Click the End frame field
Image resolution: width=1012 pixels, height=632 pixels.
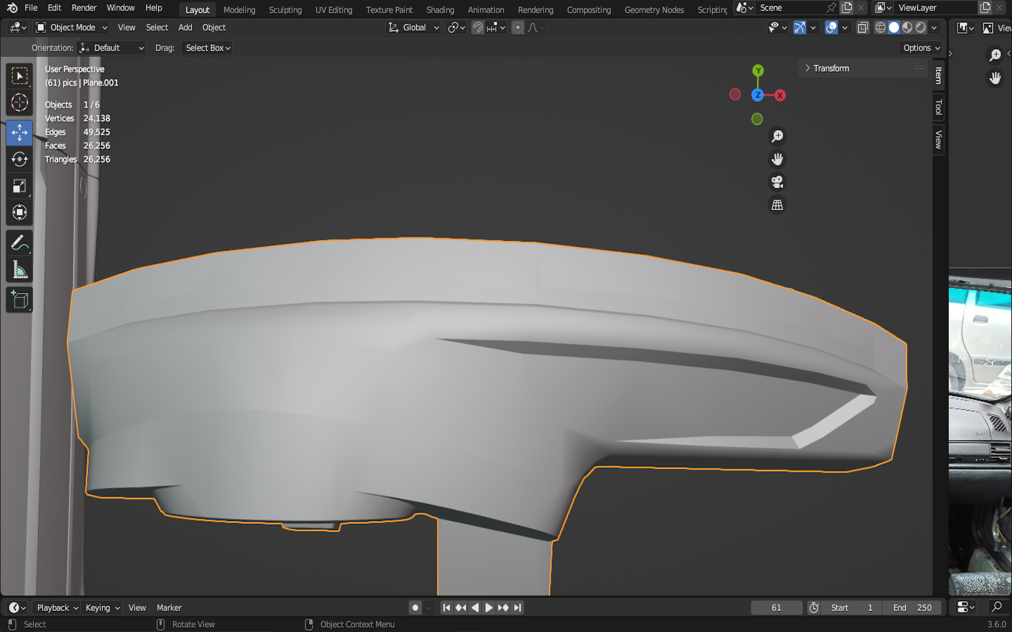[914, 608]
